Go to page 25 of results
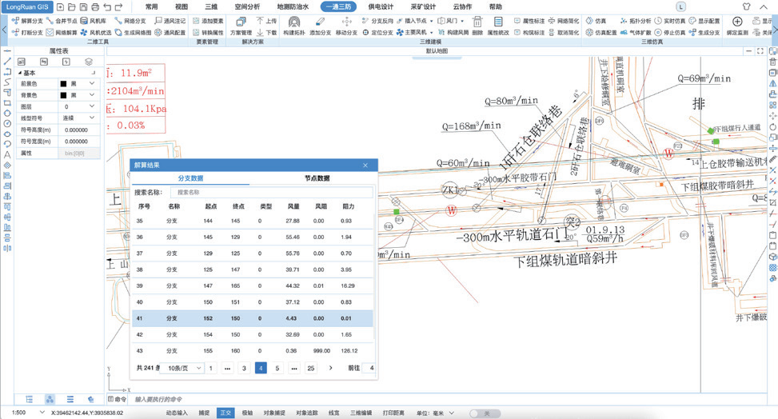 click(310, 368)
